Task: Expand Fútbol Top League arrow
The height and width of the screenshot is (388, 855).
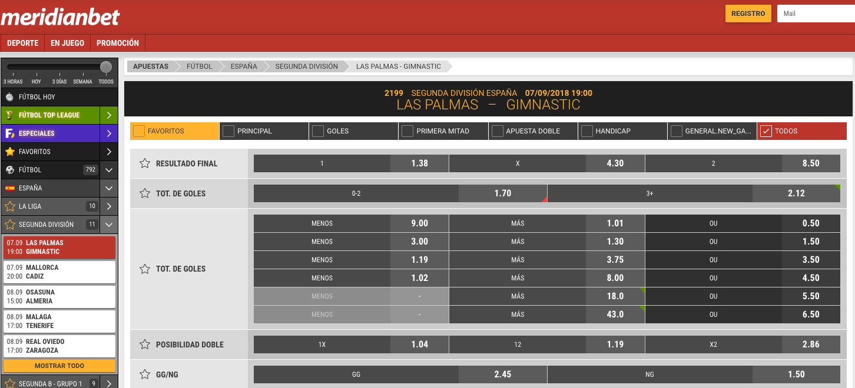Action: (x=109, y=115)
